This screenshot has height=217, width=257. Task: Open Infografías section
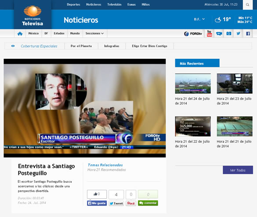(112, 46)
